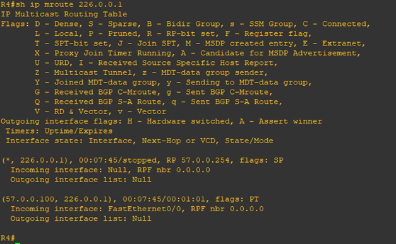
Task: Click the source address 57.0.0.100
Action: pos(30,199)
